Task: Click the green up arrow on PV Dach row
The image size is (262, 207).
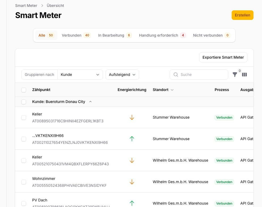Action: click(x=132, y=203)
